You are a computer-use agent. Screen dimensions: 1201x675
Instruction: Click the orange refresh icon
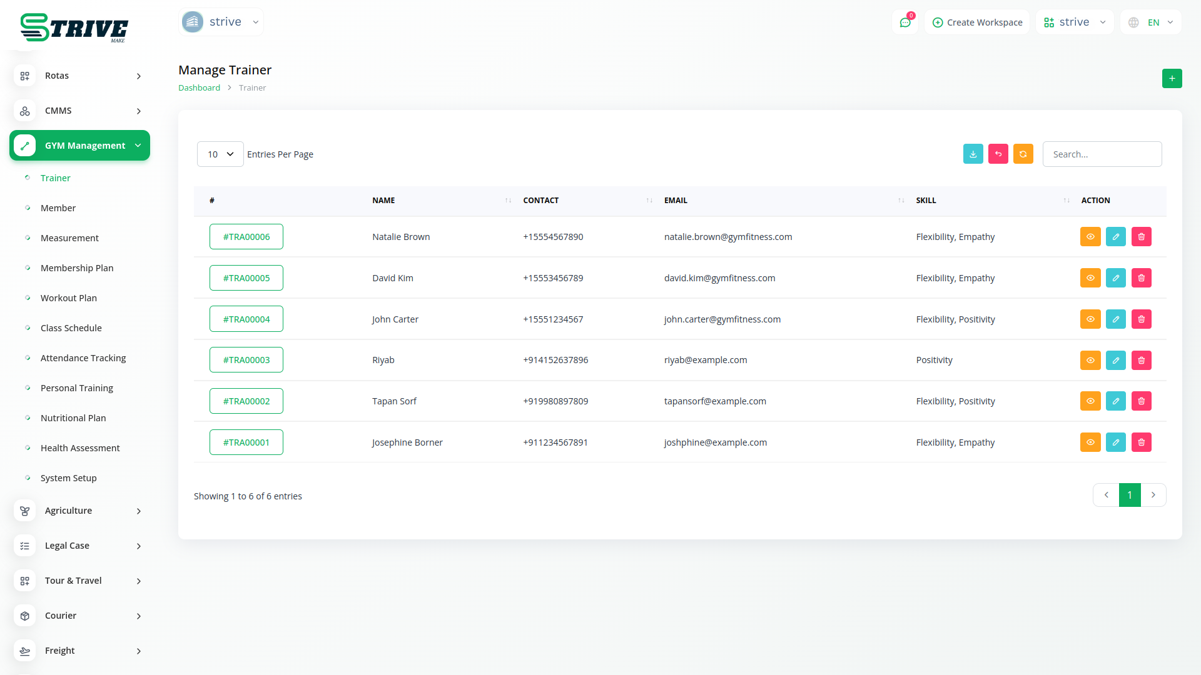pyautogui.click(x=1023, y=154)
